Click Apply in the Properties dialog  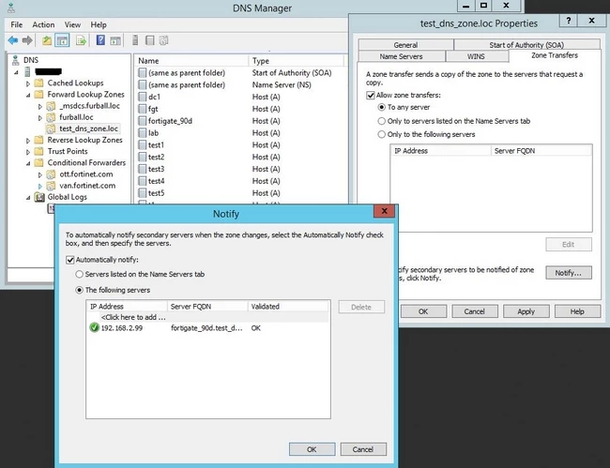point(526,311)
